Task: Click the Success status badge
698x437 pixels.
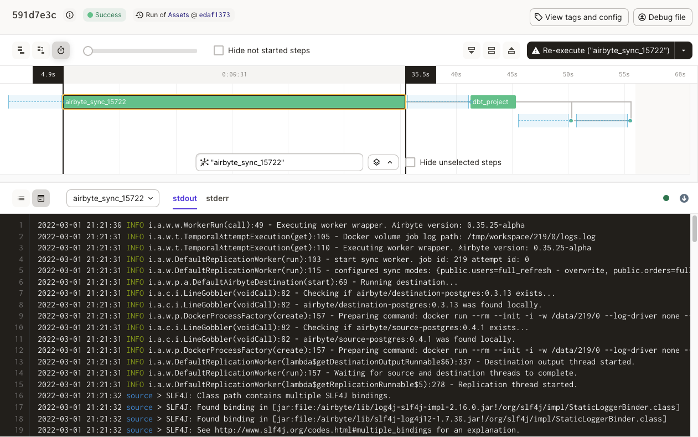Action: [105, 15]
